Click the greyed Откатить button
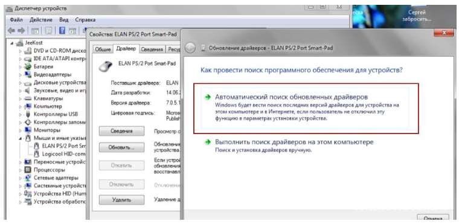 coord(122,165)
